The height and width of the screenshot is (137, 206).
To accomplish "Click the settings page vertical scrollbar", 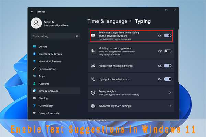I will 178,56.
